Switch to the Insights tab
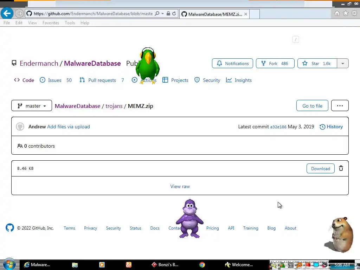 239,80
